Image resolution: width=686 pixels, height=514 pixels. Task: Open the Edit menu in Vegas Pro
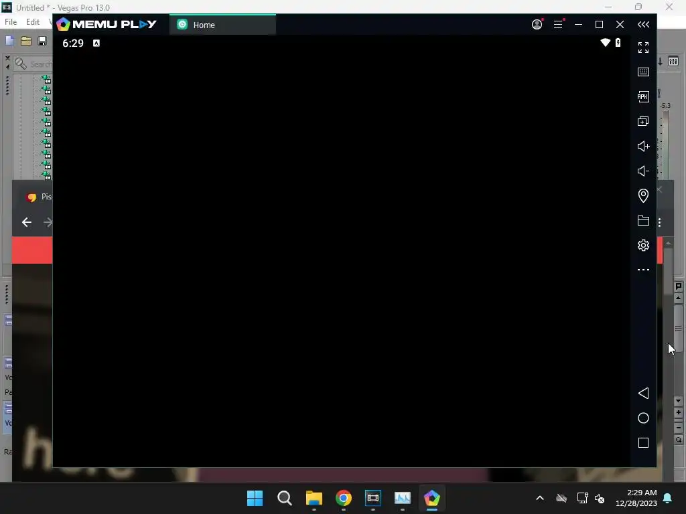point(33,22)
